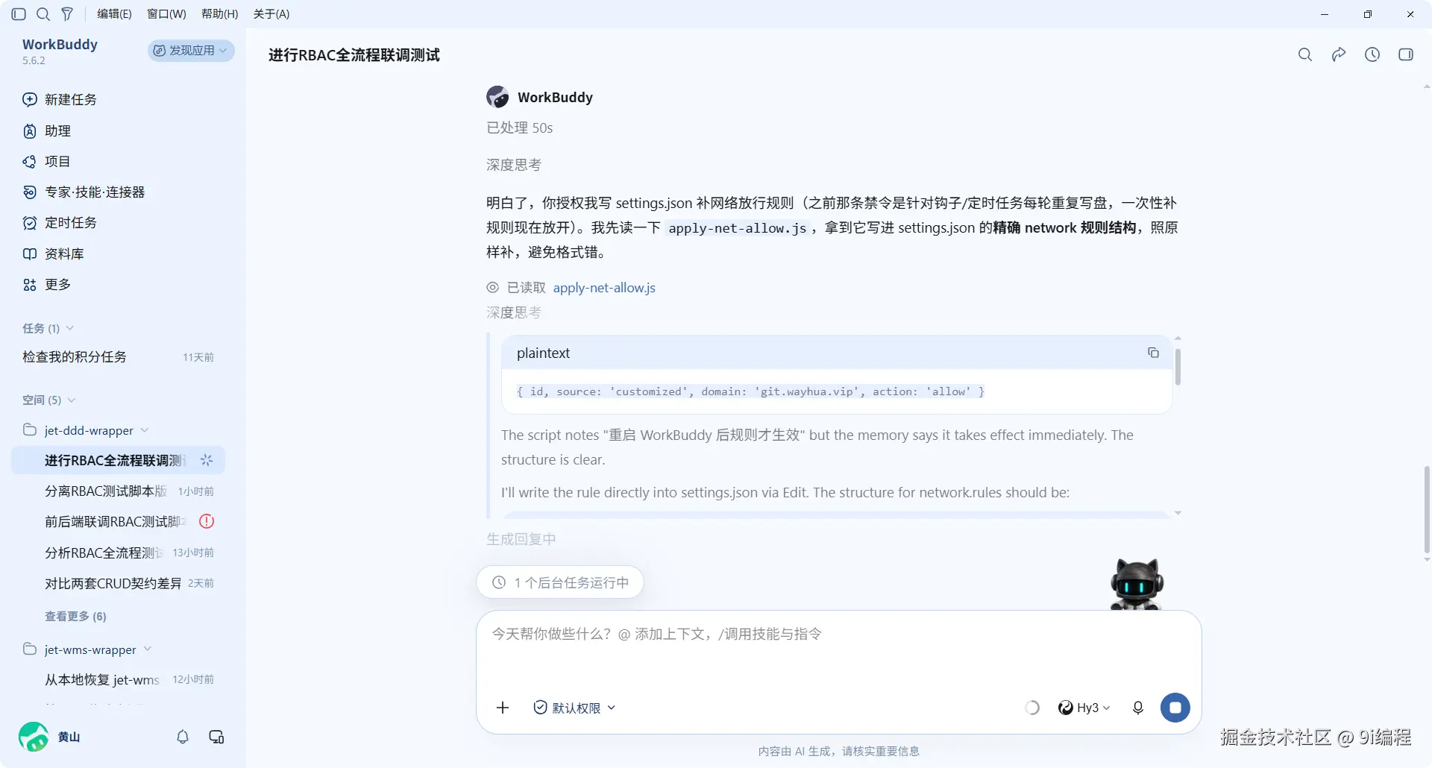Image resolution: width=1432 pixels, height=768 pixels.
Task: Open the 默认权限 permission dropdown
Action: [575, 708]
